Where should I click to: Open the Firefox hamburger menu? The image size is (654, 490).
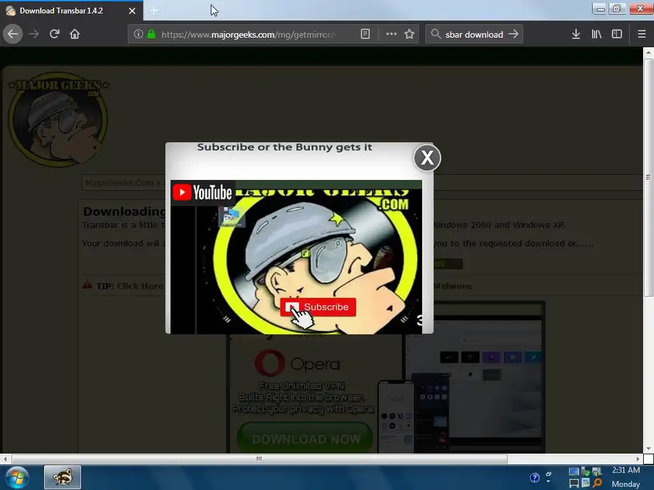[x=641, y=34]
